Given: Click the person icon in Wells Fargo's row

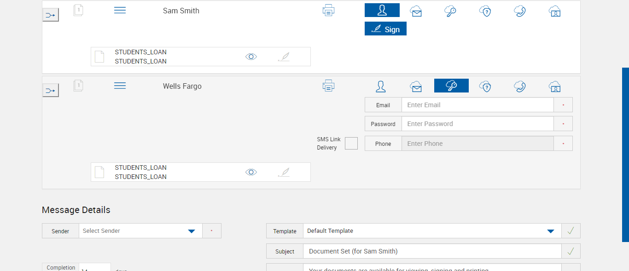Looking at the screenshot, I should (x=381, y=86).
